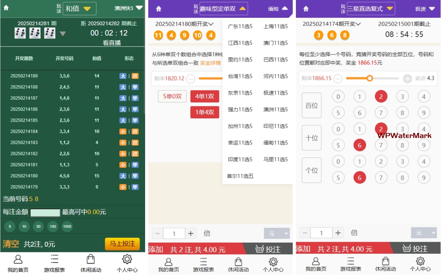Open 休闲活动 bag icon in the 三星直选复式 panel

pyautogui.click(x=385, y=261)
